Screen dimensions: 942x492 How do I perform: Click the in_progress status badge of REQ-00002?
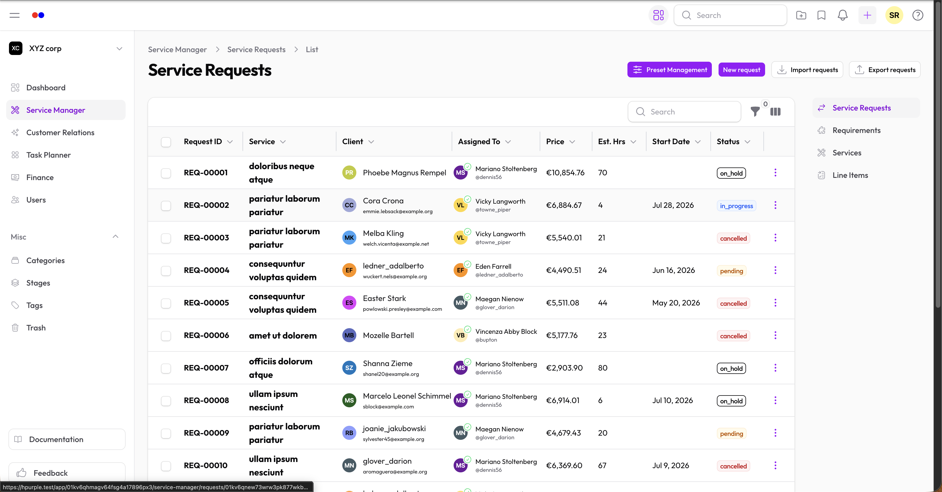coord(736,206)
